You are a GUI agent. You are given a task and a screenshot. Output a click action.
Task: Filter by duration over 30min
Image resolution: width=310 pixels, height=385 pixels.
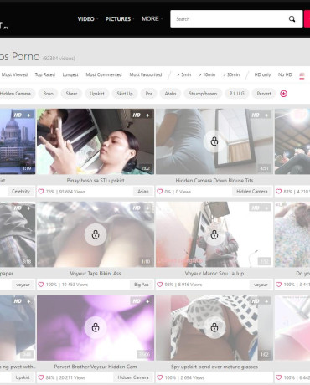[x=231, y=74]
